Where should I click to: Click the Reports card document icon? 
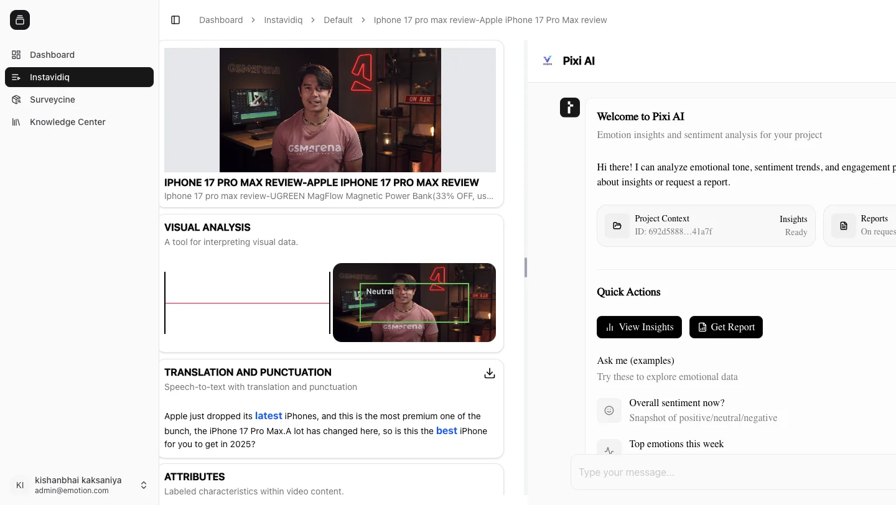point(844,226)
